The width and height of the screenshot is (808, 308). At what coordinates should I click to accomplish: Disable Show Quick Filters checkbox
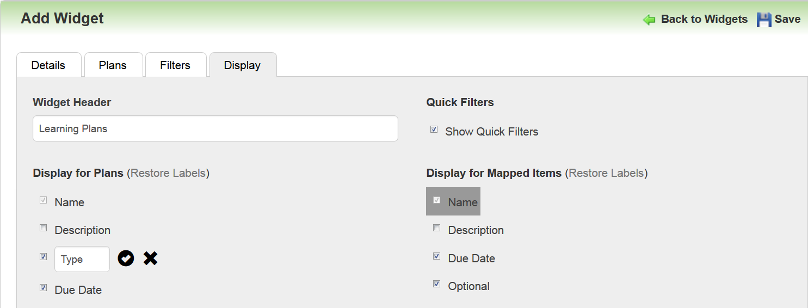click(434, 130)
